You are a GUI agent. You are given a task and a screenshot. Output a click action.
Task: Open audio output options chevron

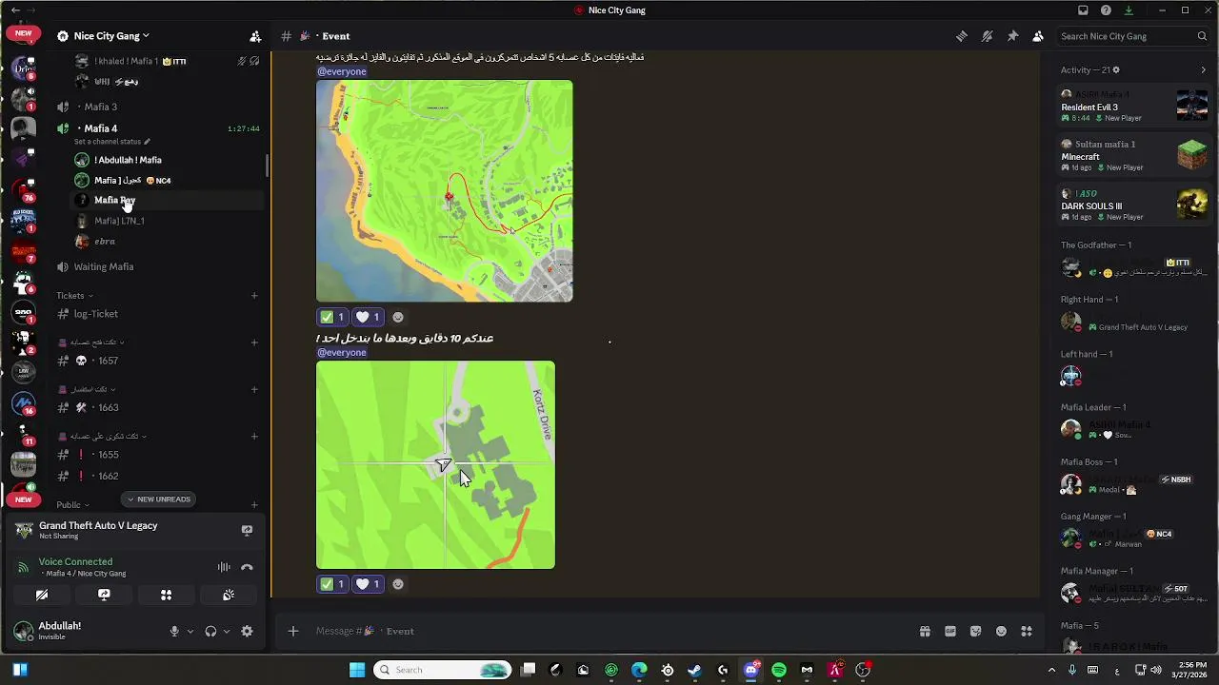[x=227, y=631]
